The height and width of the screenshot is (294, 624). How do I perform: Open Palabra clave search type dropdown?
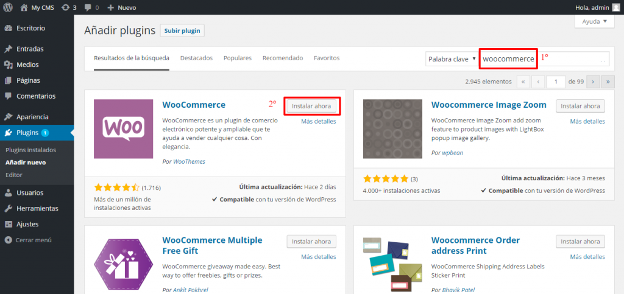[452, 59]
